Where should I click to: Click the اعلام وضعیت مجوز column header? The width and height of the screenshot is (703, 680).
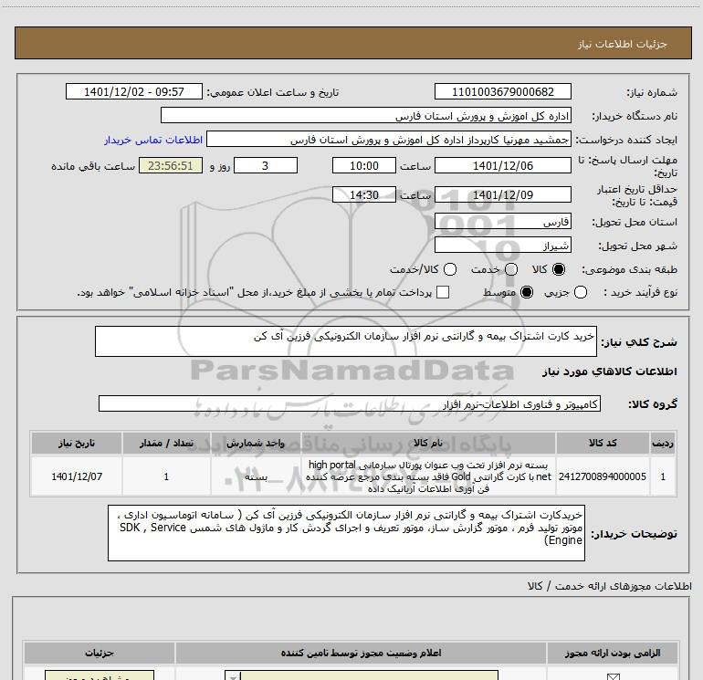tap(361, 653)
